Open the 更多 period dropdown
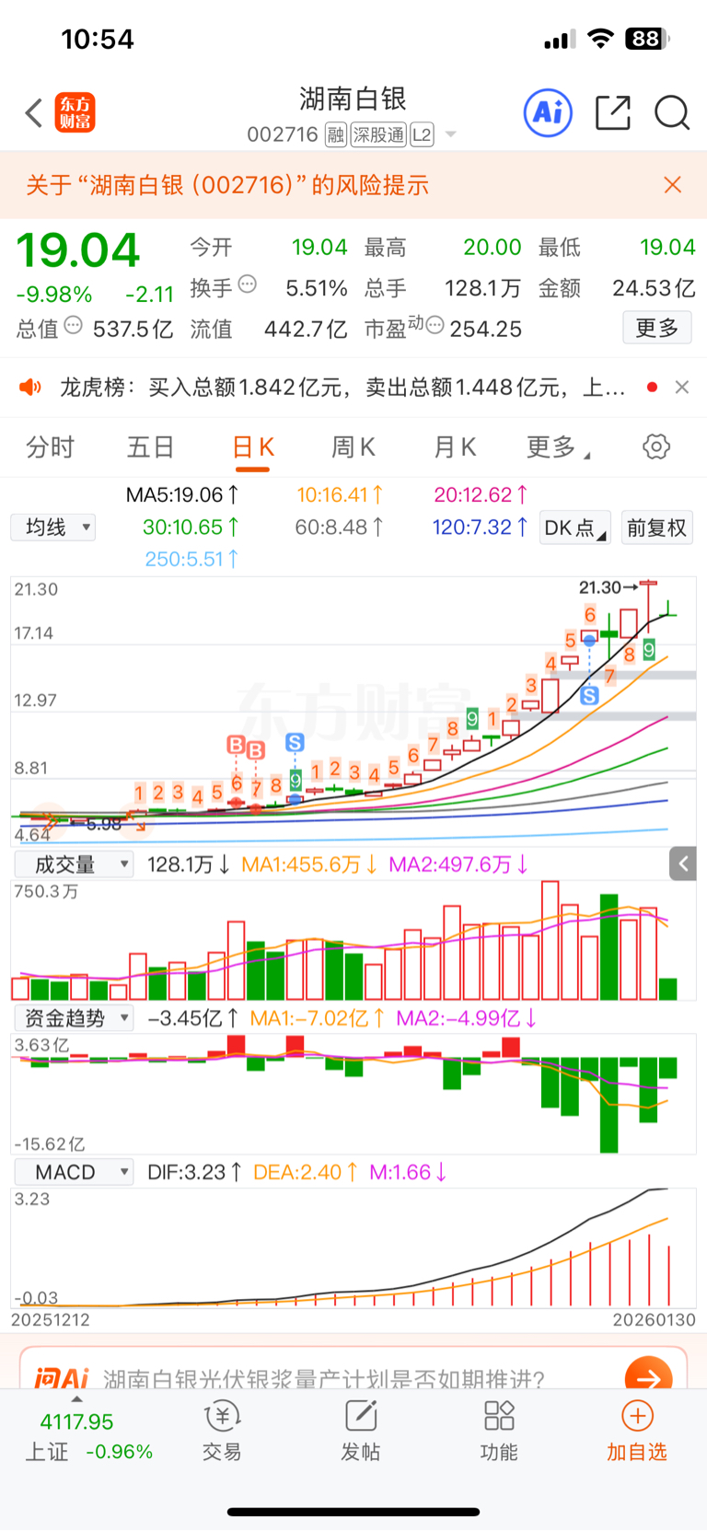 pyautogui.click(x=558, y=447)
